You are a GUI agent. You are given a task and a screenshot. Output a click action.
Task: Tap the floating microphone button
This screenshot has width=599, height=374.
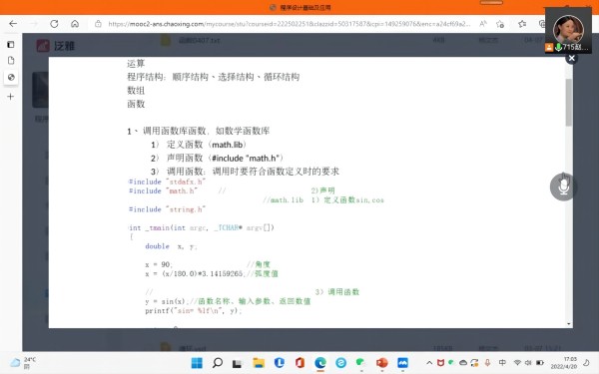coord(563,187)
